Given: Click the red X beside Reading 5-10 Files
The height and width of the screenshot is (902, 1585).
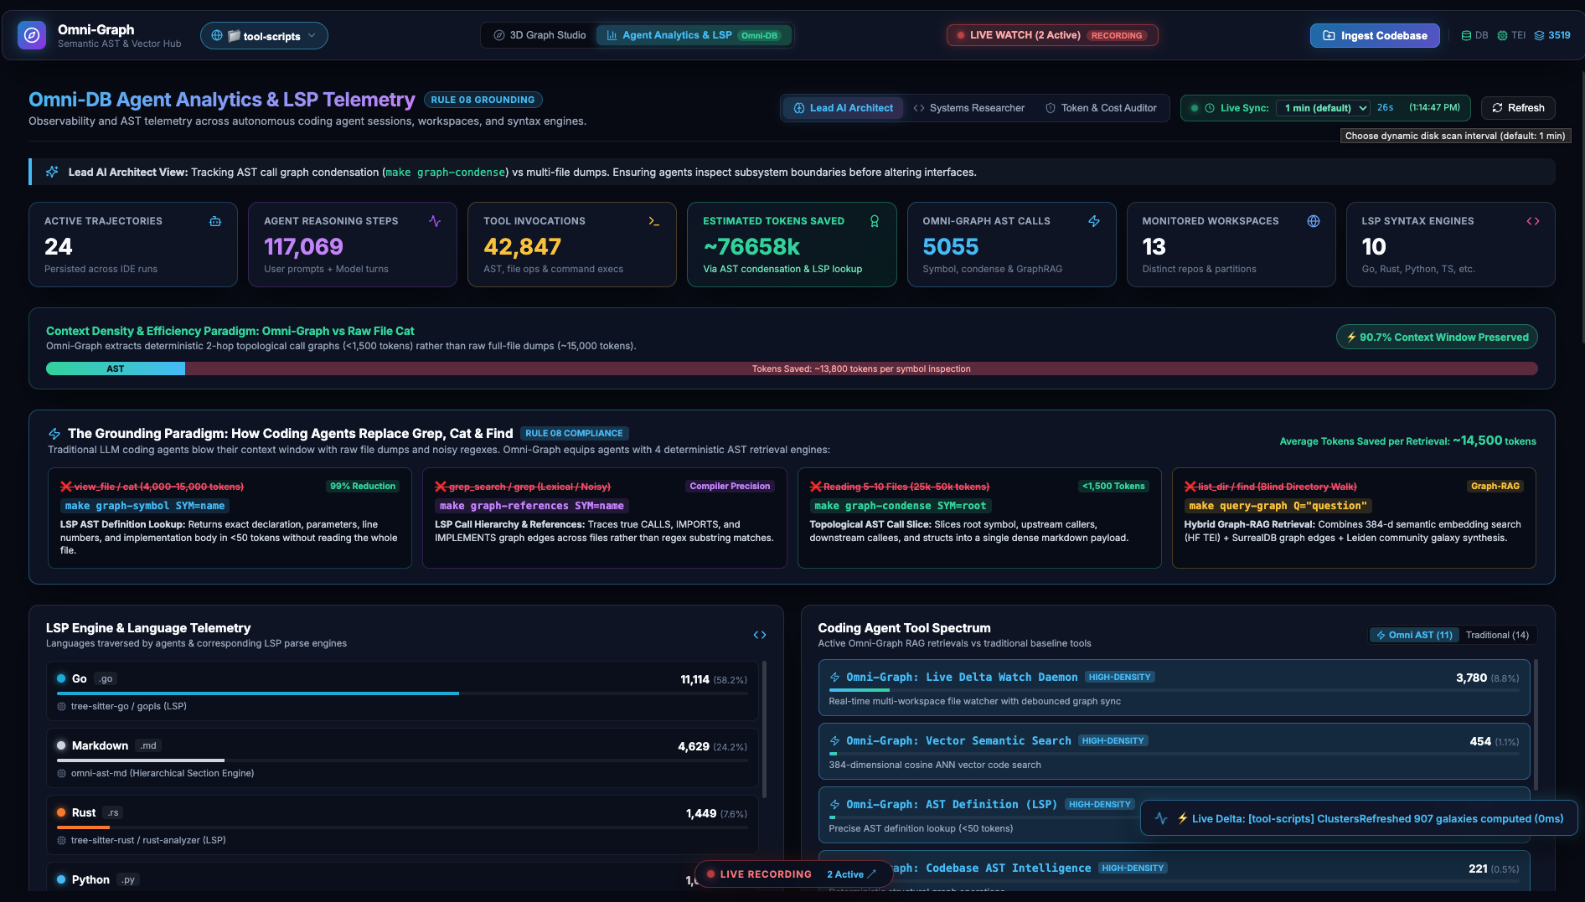Looking at the screenshot, I should (x=815, y=487).
